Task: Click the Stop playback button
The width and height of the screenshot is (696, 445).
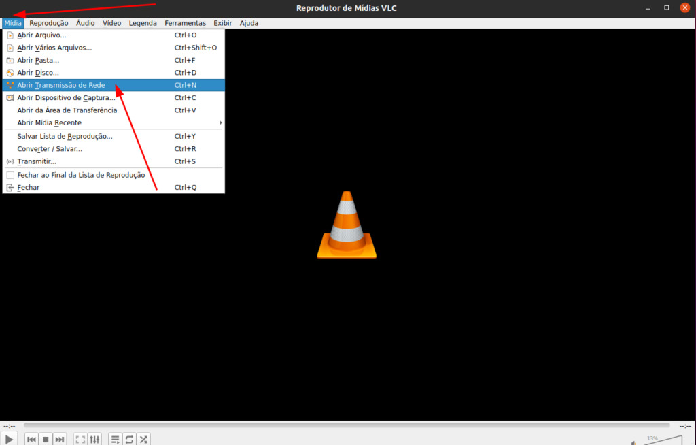Action: pos(46,440)
